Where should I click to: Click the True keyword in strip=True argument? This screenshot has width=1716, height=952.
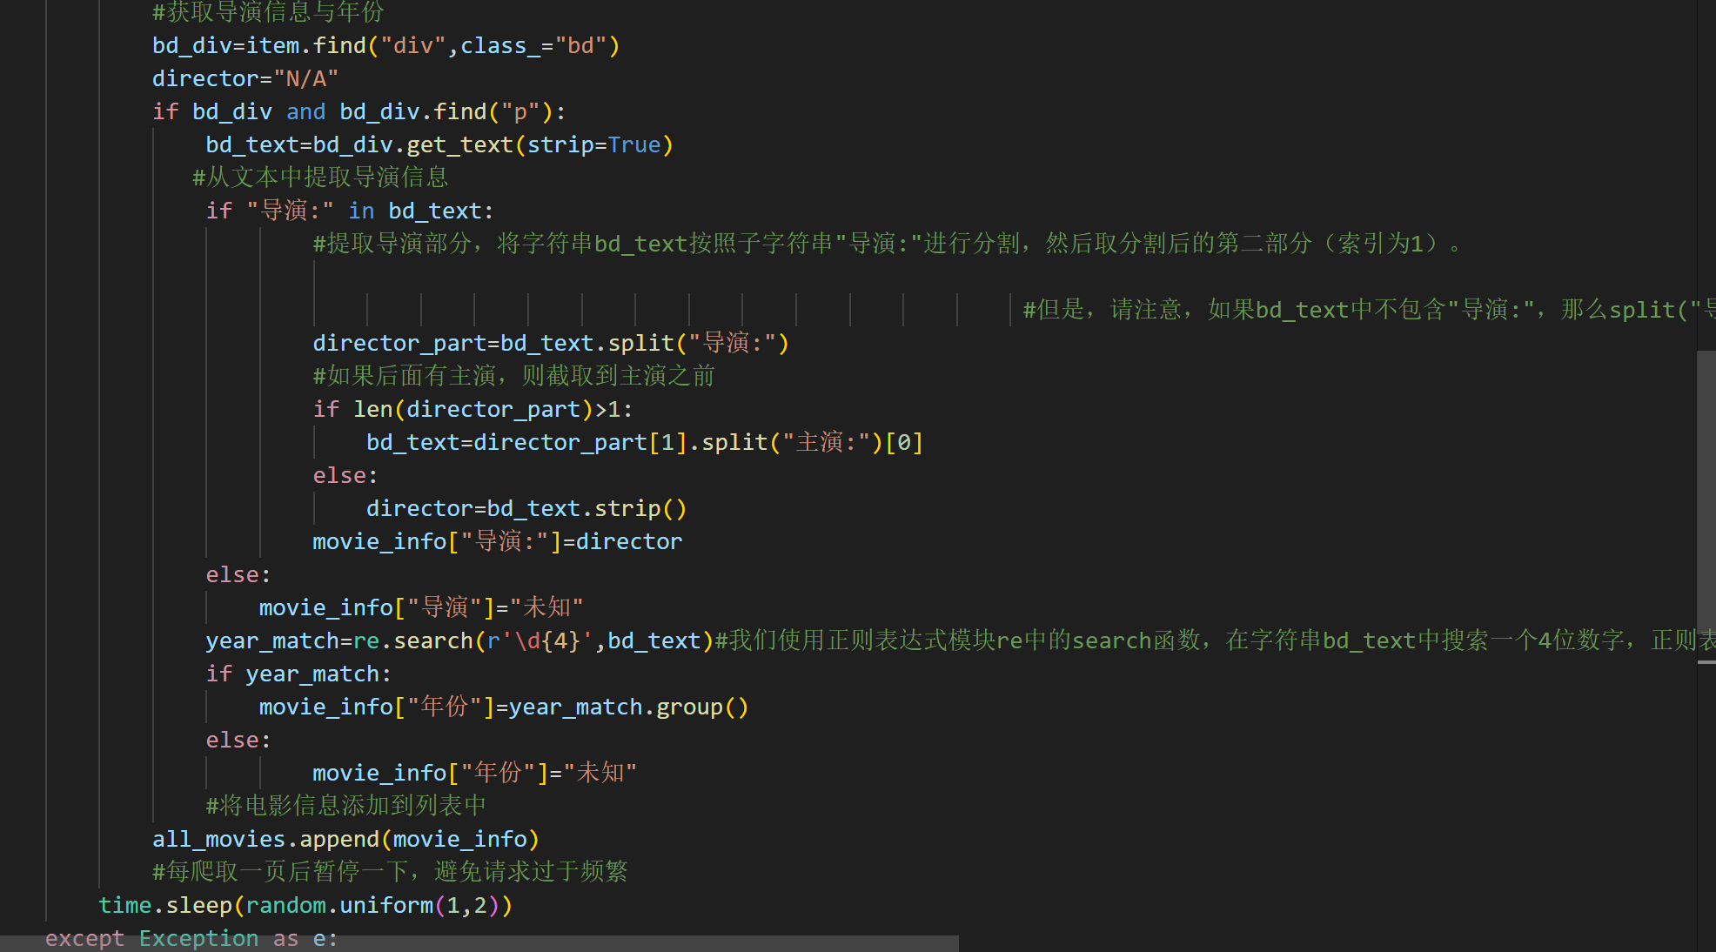[x=633, y=144]
